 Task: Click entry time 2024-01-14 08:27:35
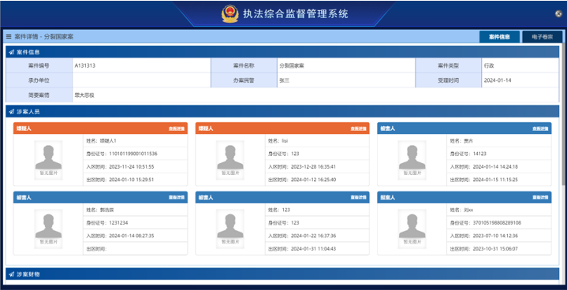click(132, 236)
